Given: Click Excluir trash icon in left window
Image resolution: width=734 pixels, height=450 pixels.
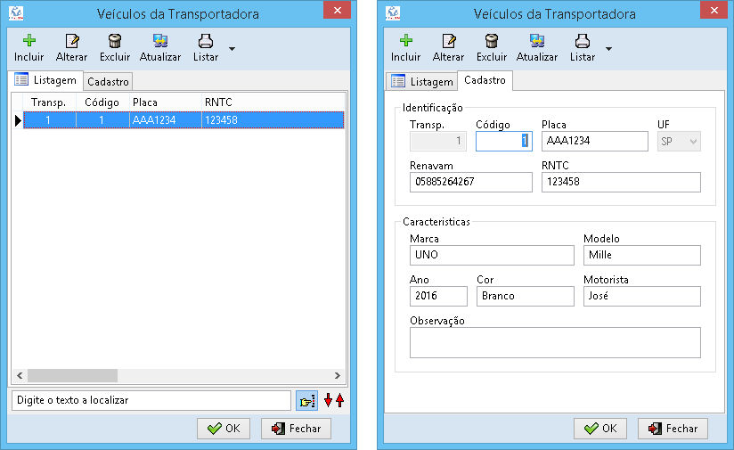Looking at the screenshot, I should (115, 41).
